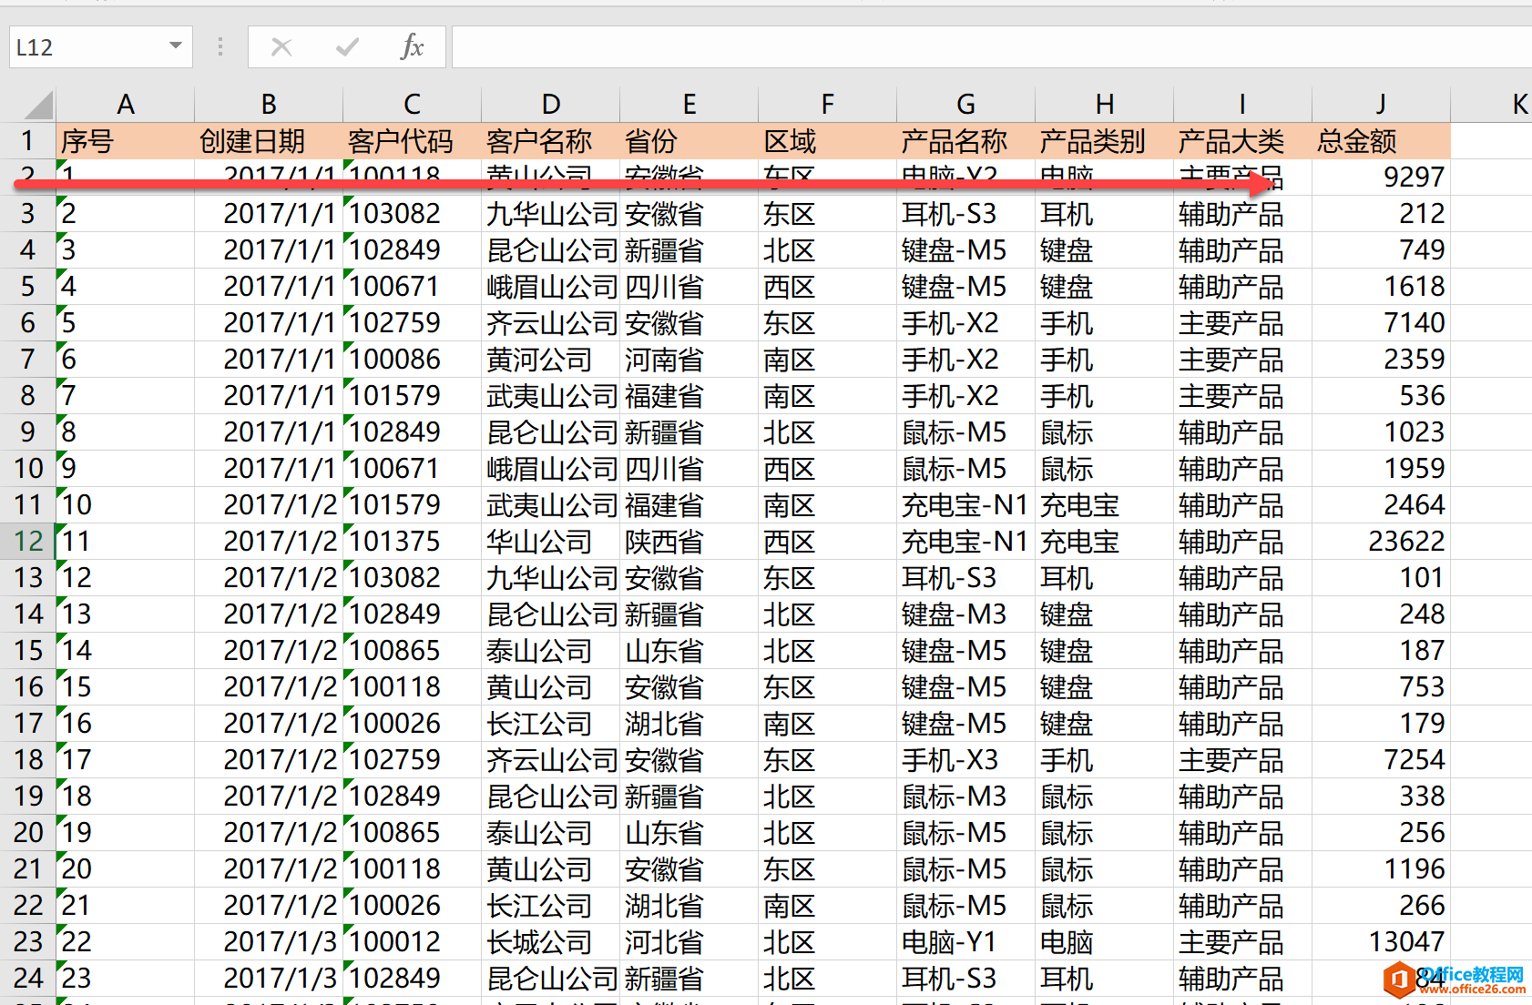The width and height of the screenshot is (1532, 1005).
Task: Click cell 电脑-Y1 in row 23
Action: (x=966, y=942)
